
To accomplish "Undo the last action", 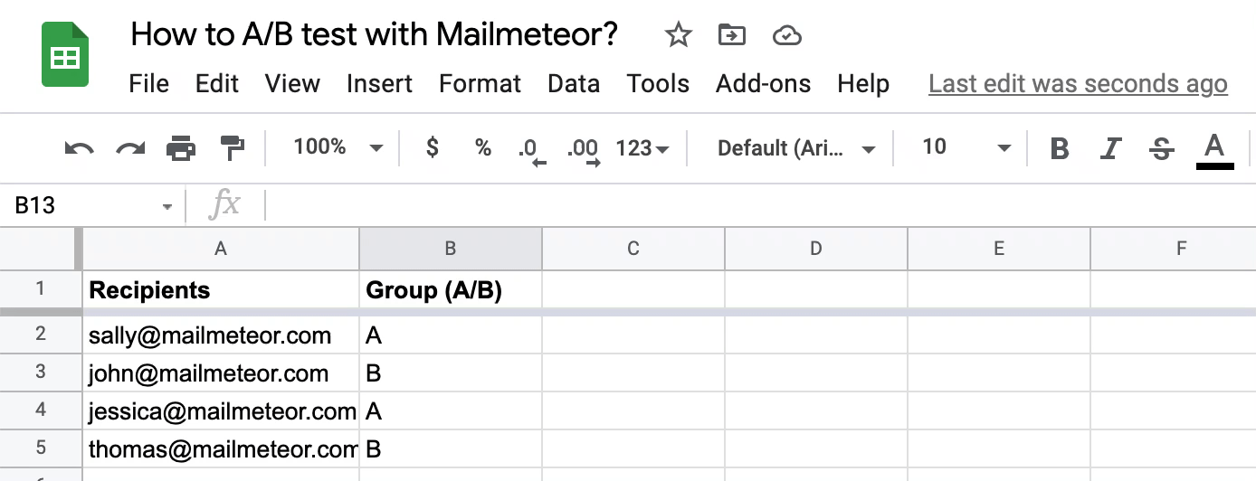I will click(x=80, y=148).
